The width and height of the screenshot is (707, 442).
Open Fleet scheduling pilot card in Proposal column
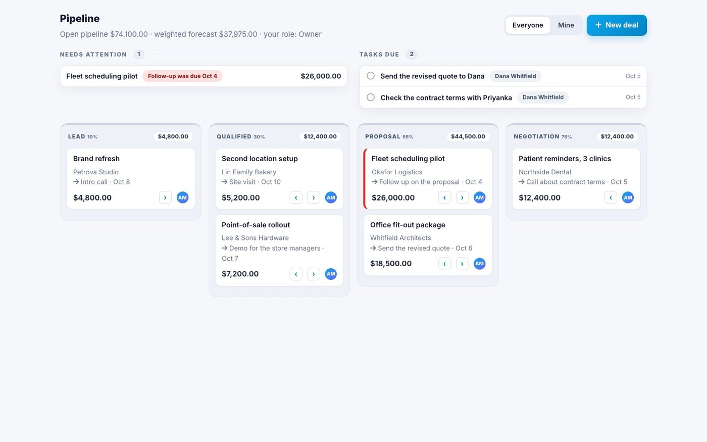[428, 179]
